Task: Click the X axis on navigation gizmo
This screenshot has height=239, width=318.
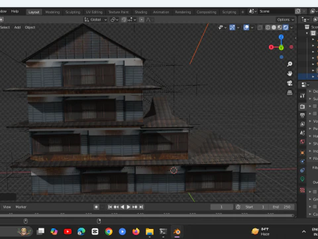Action: (271, 47)
